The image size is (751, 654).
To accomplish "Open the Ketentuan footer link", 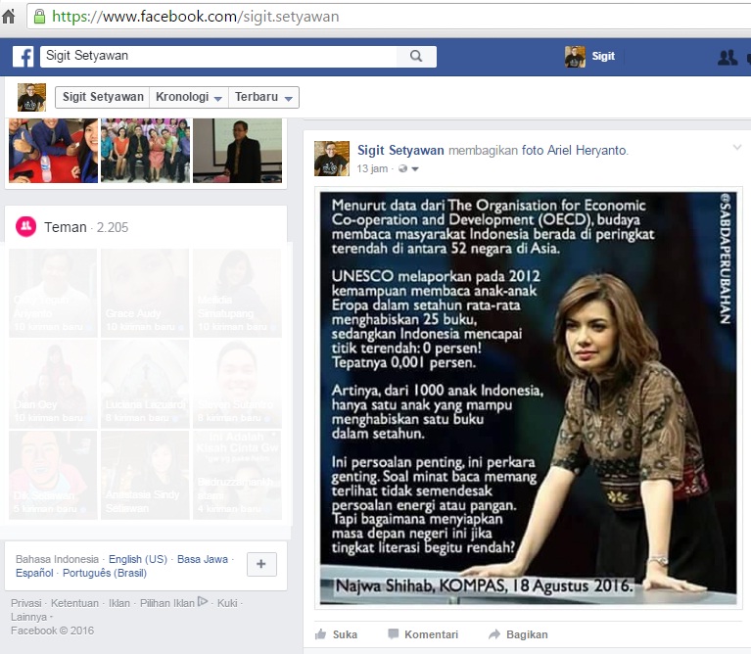I will pyautogui.click(x=74, y=603).
